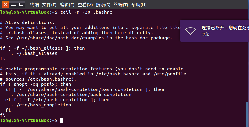Image resolution: width=249 pixels, height=127 pixels.
Task: Click the network disconnected Wi-Fi icon
Action: (x=191, y=30)
